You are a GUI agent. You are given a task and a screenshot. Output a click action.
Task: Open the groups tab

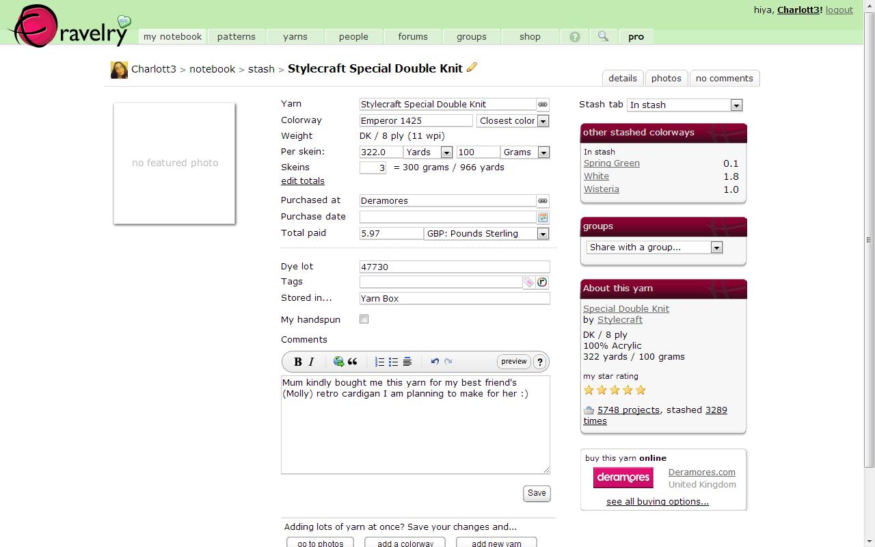(472, 37)
